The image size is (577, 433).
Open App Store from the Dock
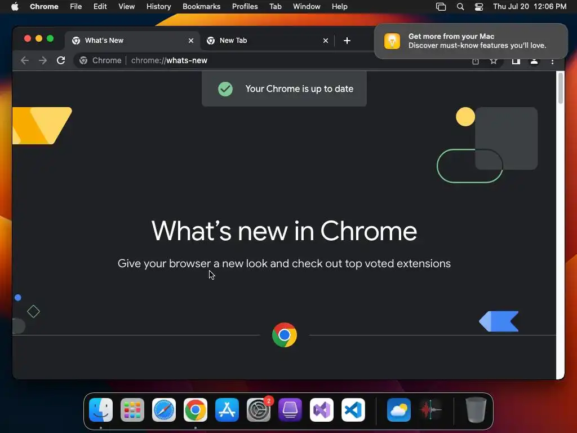pos(227,410)
